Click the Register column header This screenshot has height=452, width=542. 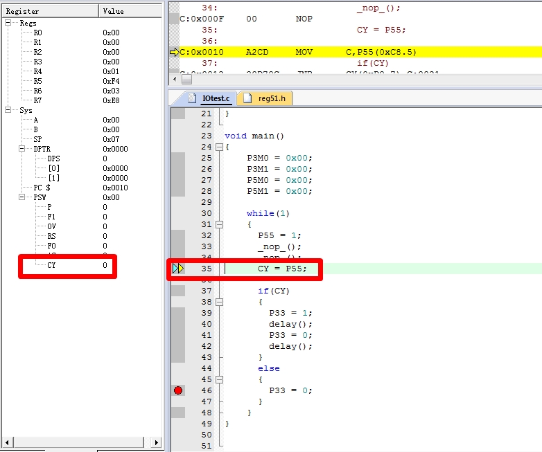(51, 11)
